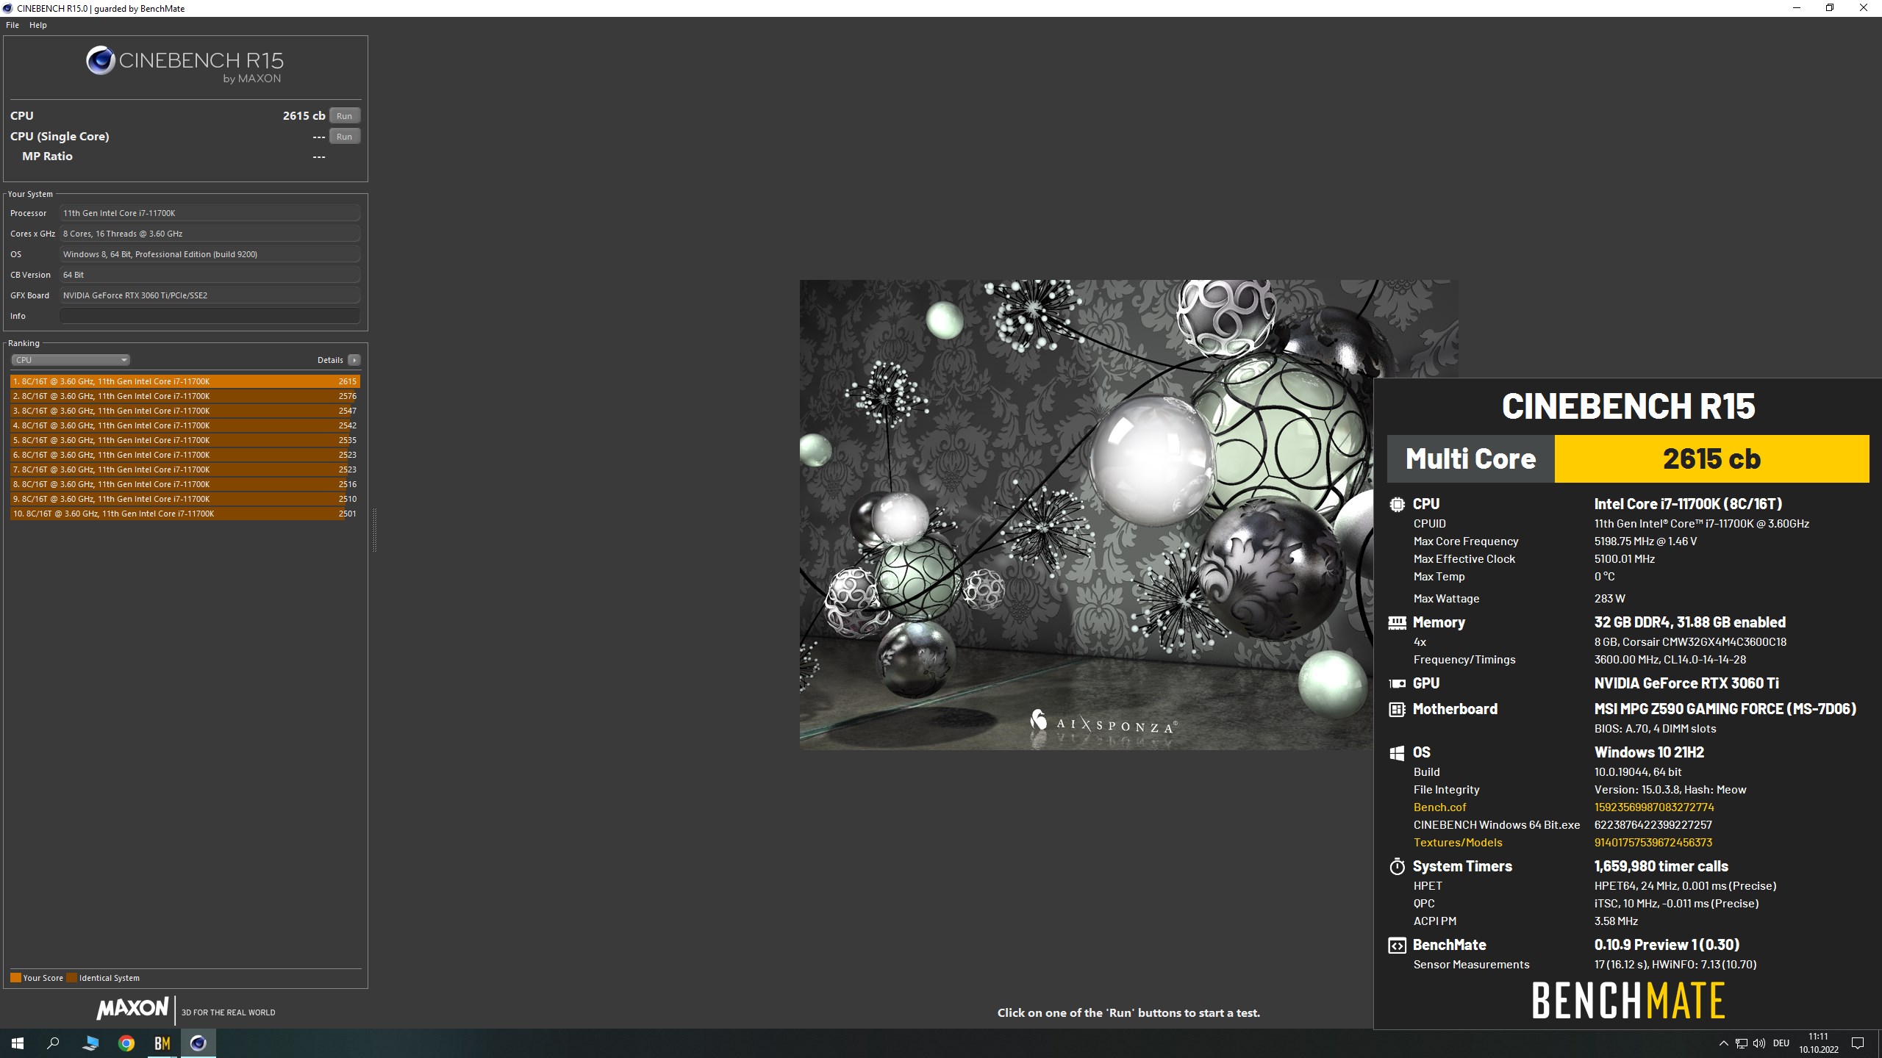Viewport: 1882px width, 1058px height.
Task: Click the MAXON logo at bottom
Action: click(132, 1008)
